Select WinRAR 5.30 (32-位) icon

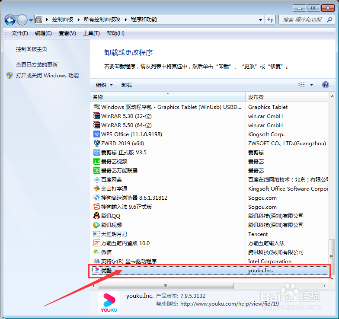tap(97, 116)
